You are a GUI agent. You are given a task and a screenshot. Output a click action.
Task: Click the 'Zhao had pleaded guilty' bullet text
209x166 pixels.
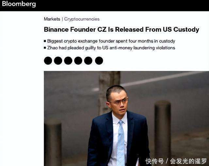click(x=111, y=48)
